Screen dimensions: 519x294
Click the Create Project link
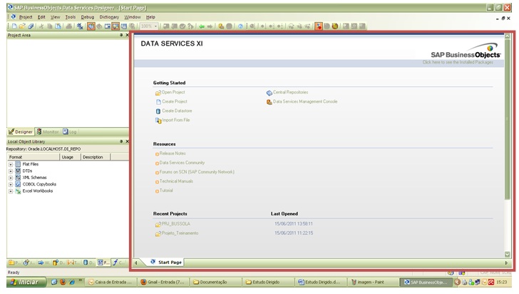tap(175, 101)
